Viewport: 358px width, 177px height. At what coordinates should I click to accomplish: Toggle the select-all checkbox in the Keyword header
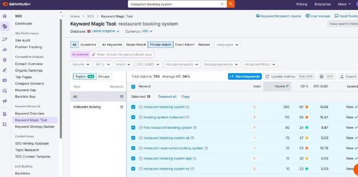click(133, 87)
